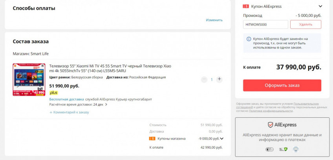Open the Политике конфиденциальности link

(271, 111)
